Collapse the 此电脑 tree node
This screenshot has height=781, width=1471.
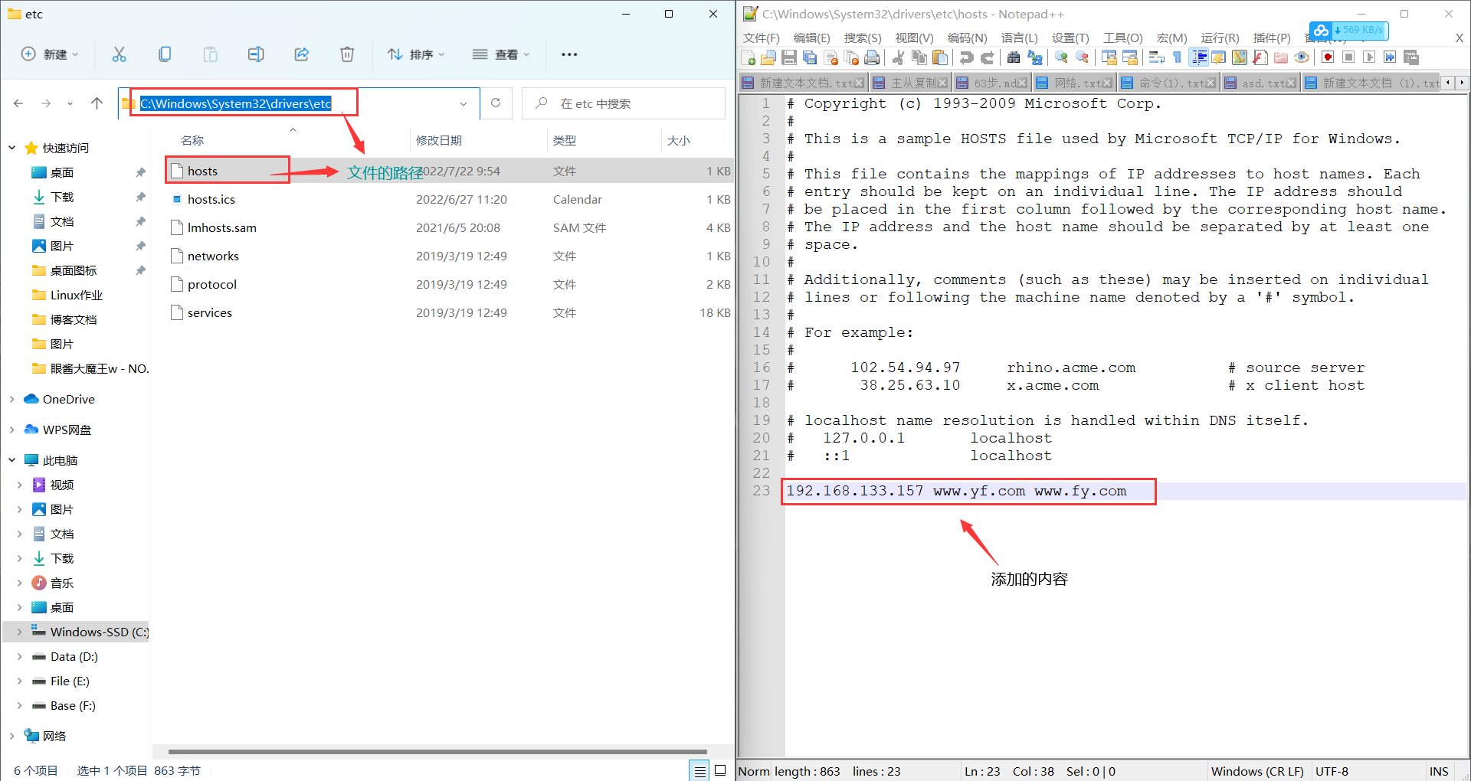pos(12,460)
